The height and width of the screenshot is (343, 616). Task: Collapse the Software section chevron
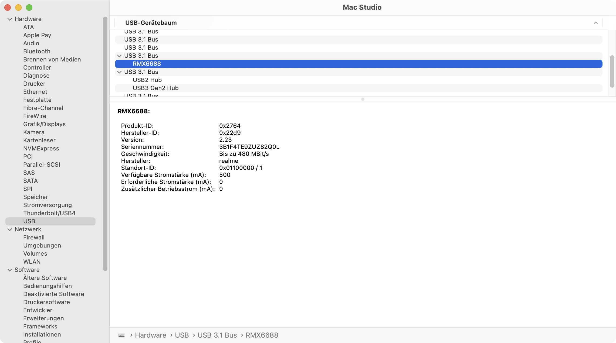coord(10,270)
